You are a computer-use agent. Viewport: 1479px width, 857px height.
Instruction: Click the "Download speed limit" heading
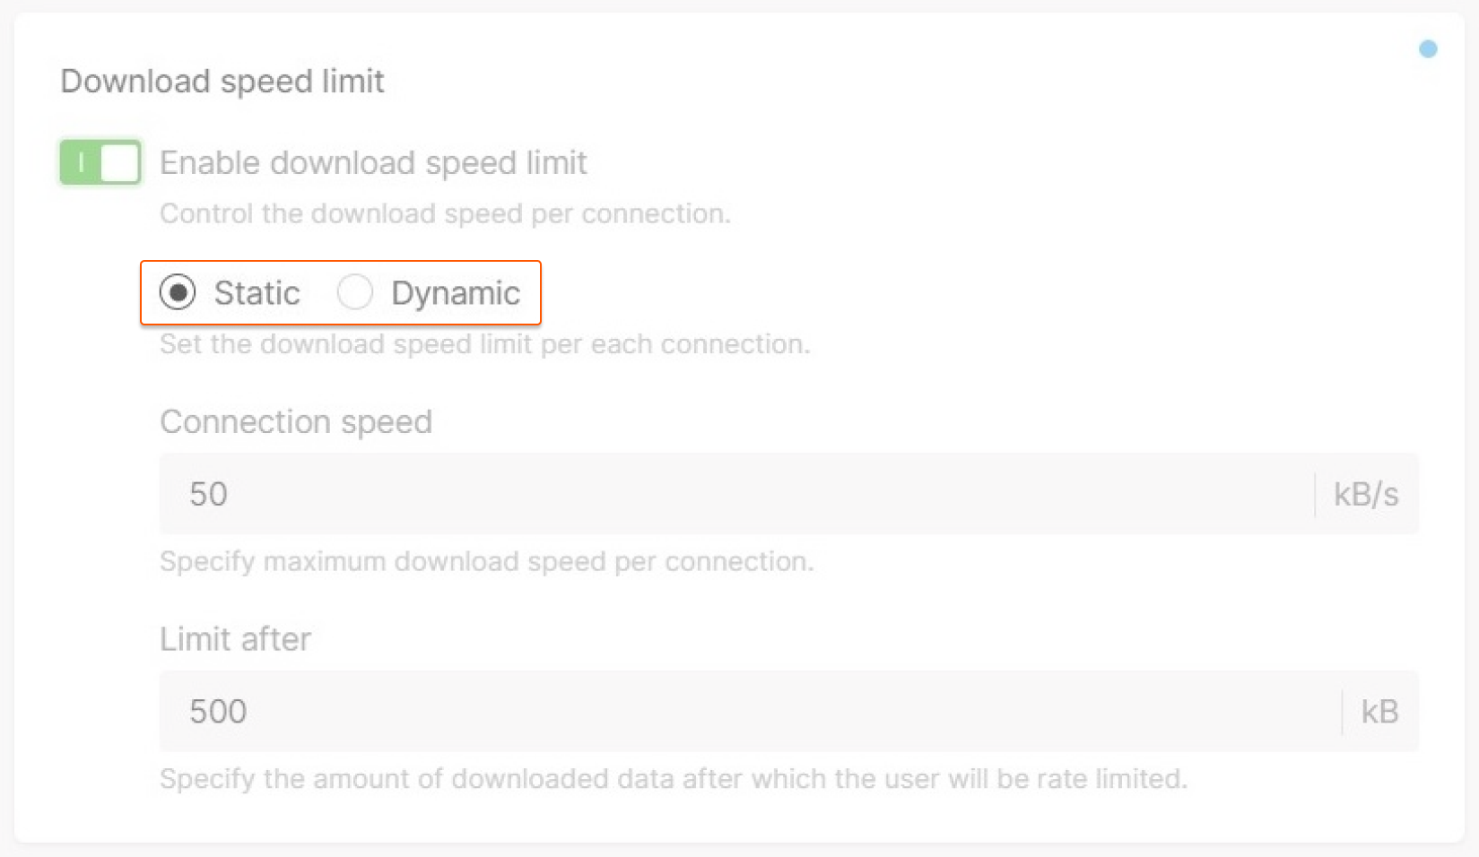coord(222,82)
